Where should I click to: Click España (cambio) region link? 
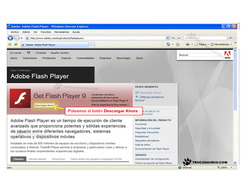point(60,53)
